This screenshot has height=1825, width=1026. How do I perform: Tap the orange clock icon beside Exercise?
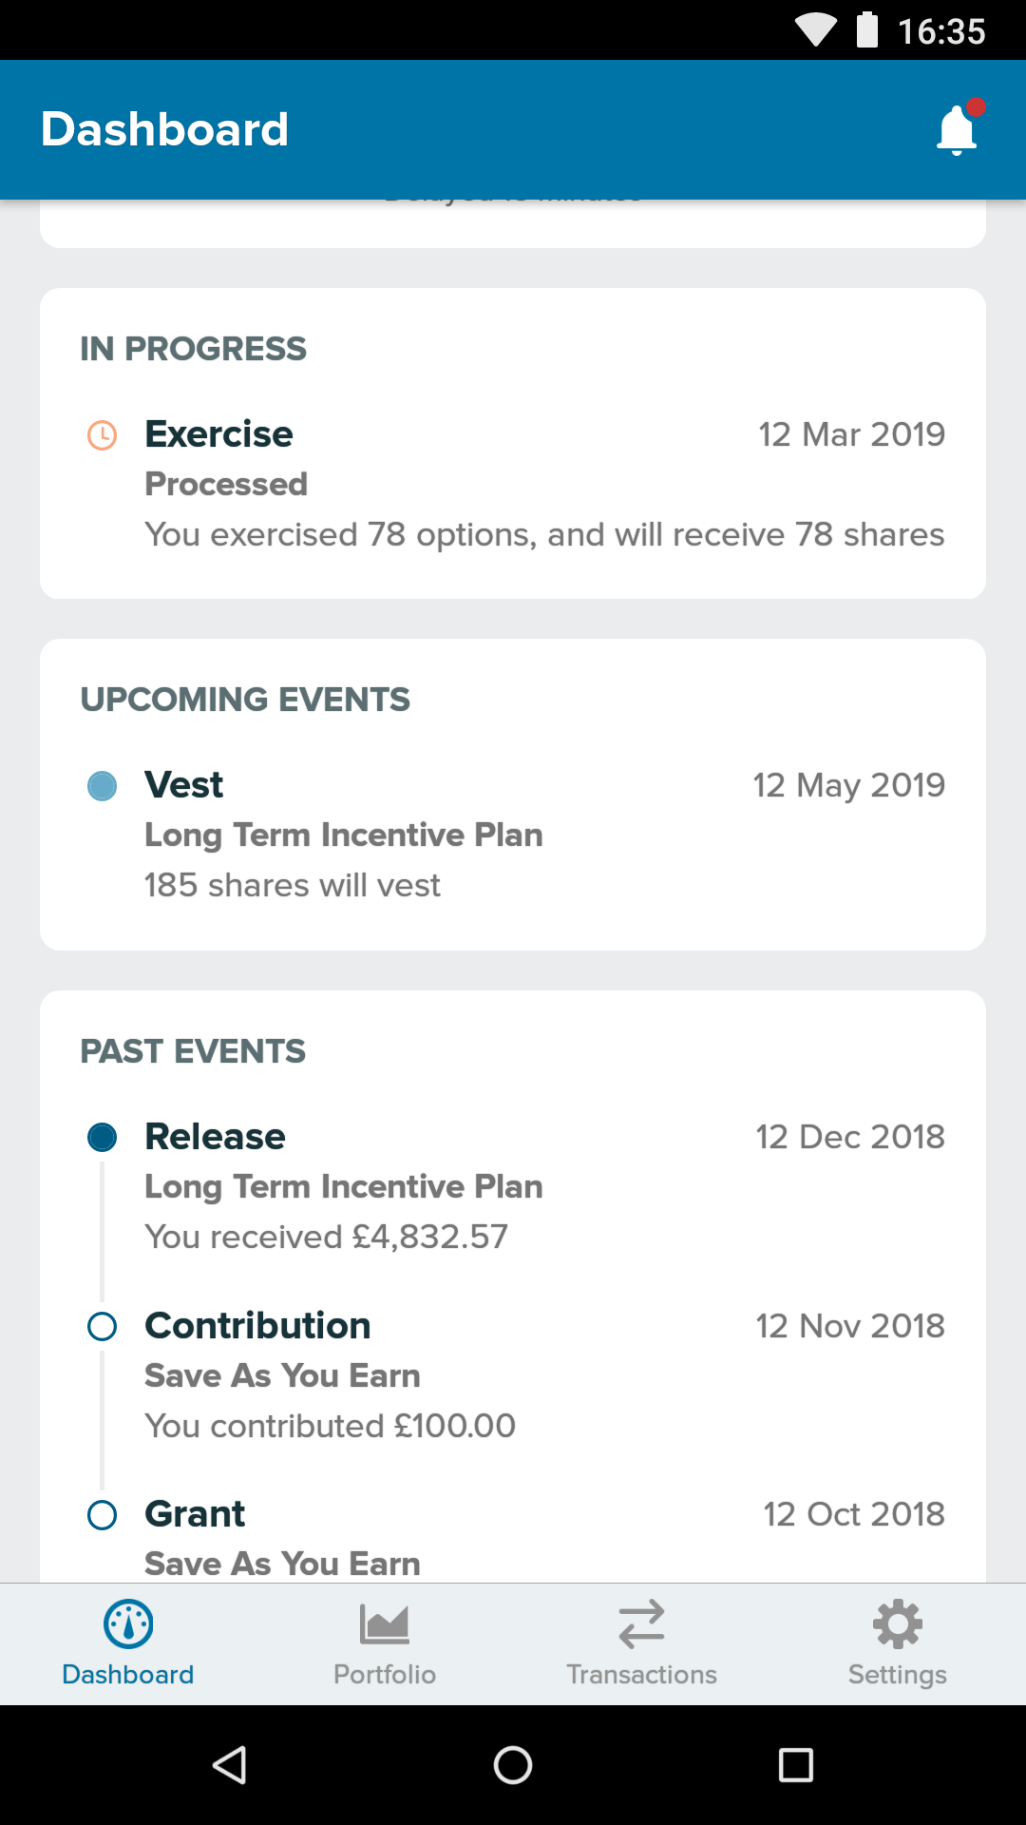(x=102, y=435)
